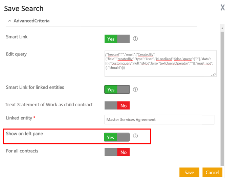This screenshot has height=178, width=226.
Task: Click help icon next to Smart Link
Action: [x=135, y=39]
